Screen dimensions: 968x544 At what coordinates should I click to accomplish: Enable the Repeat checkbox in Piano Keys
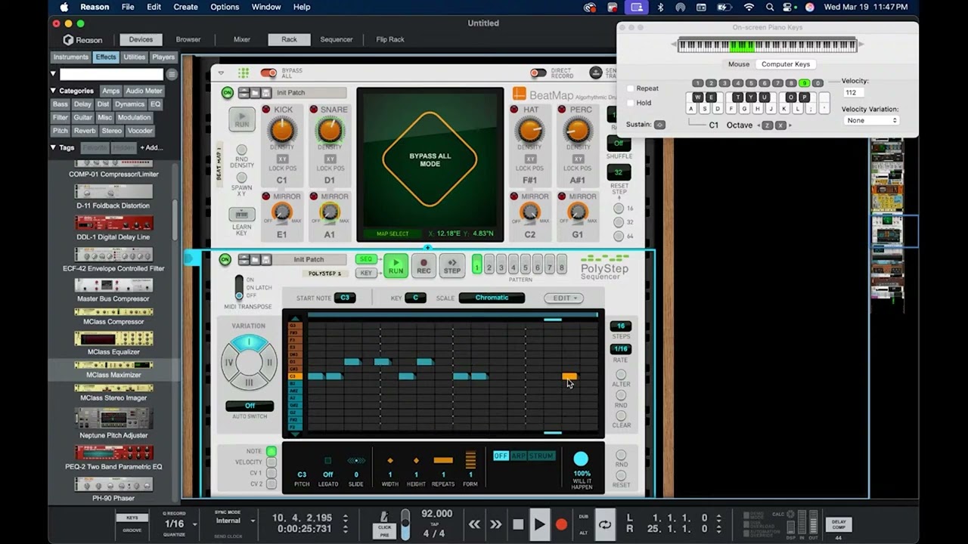(x=631, y=88)
